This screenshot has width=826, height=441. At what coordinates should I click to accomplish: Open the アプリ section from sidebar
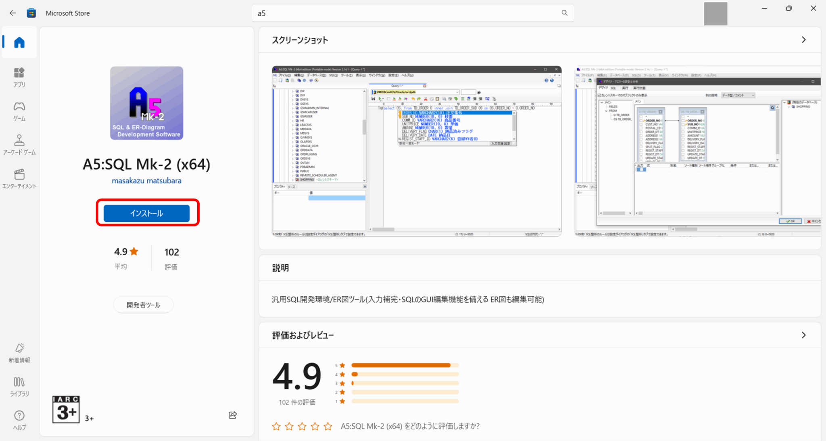[19, 77]
